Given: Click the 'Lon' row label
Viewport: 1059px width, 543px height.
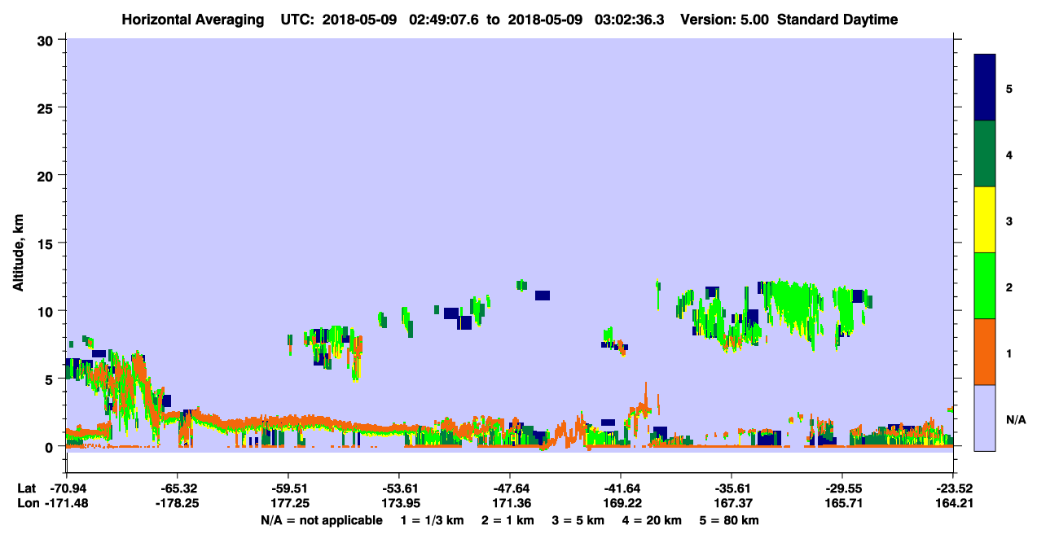Looking at the screenshot, I should 27,504.
